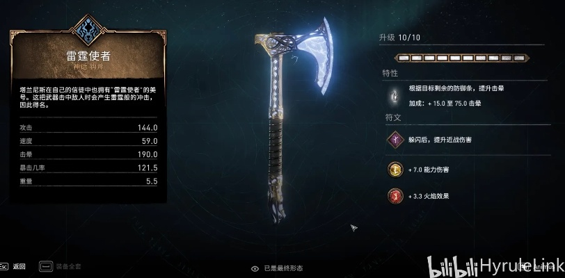Click the 暴击几率 121.5 stat row
The width and height of the screenshot is (565, 278).
(88, 167)
